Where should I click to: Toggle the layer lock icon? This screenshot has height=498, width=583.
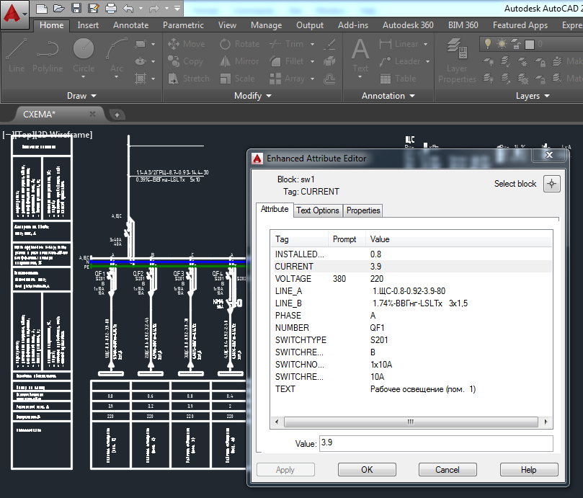click(x=515, y=44)
